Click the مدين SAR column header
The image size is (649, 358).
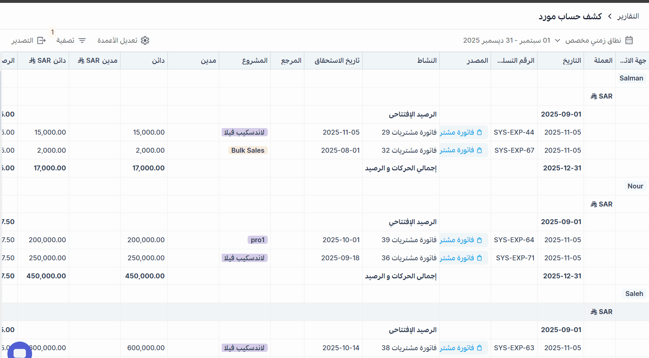pyautogui.click(x=95, y=61)
